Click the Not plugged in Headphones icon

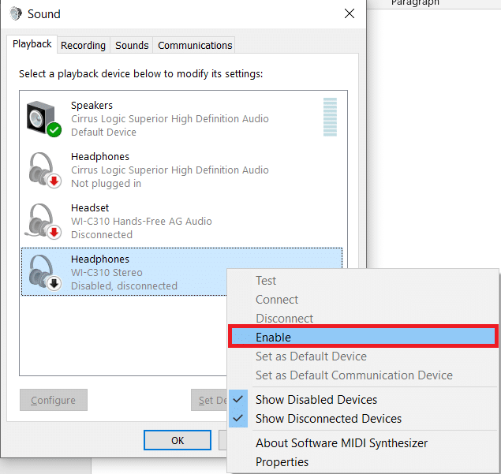[43, 170]
